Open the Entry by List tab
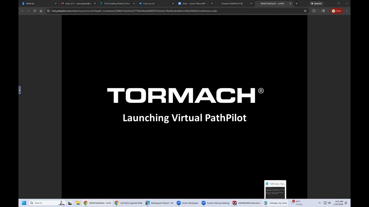Image resolution: width=369 pixels, height=207 pixels. [156, 3]
